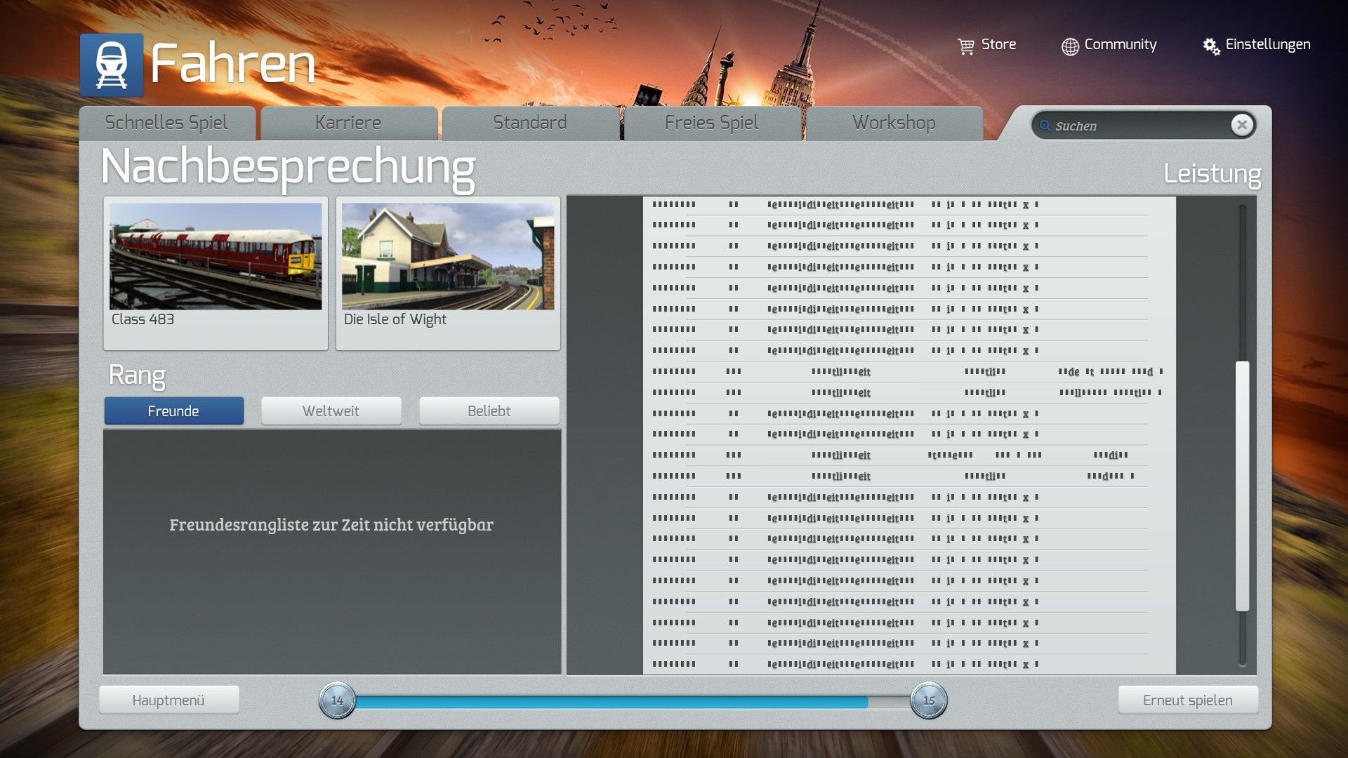Open the Workshop tab
1348x758 pixels.
[894, 123]
